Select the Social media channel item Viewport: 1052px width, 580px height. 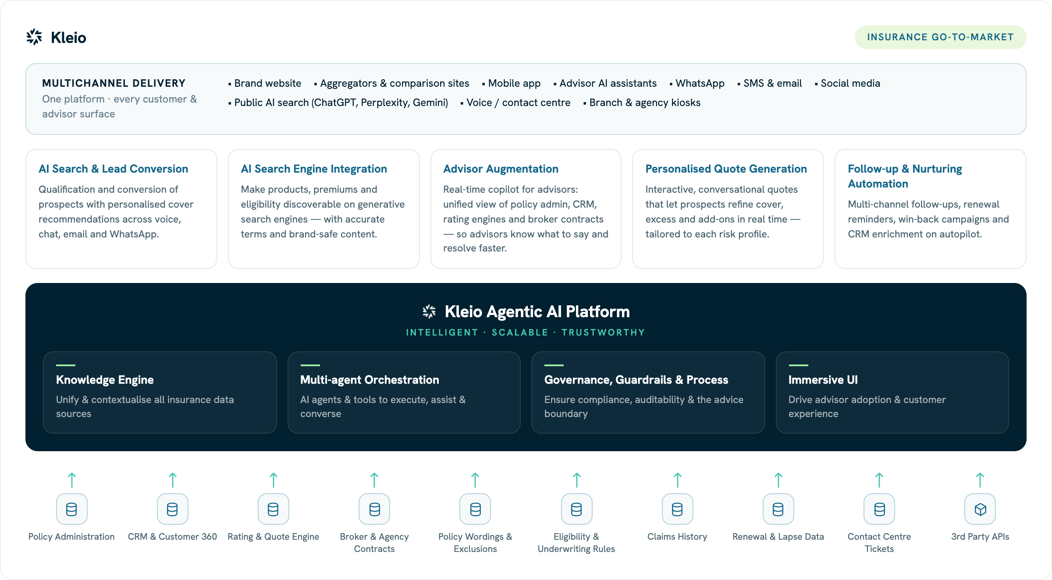click(847, 83)
